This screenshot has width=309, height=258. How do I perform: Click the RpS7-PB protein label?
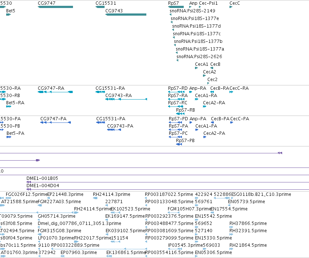185,141
